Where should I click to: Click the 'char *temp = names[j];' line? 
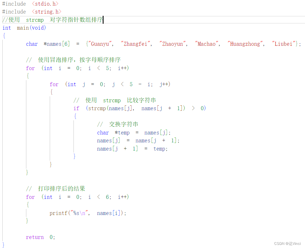(134, 132)
